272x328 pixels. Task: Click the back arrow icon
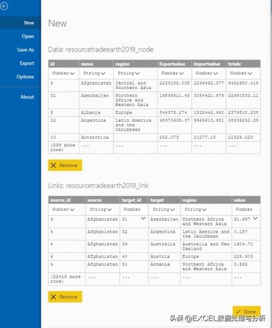tap(4, 6)
